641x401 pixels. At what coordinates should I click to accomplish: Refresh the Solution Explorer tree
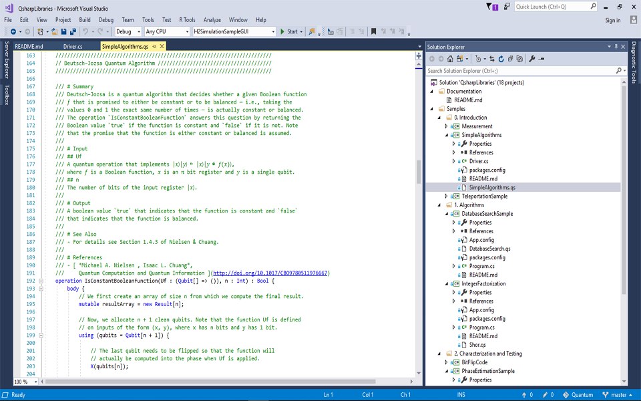(x=501, y=59)
